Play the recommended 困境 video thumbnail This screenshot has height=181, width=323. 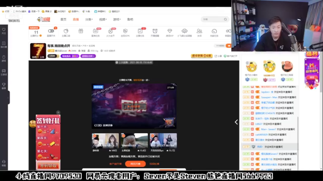[134, 106]
